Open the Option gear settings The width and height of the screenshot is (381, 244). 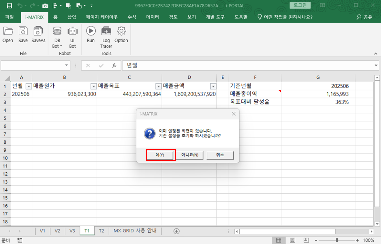[x=121, y=31]
